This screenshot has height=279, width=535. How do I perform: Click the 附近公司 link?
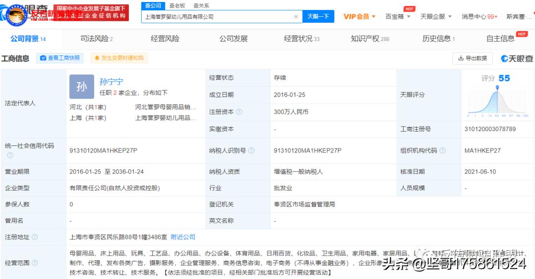click(183, 237)
